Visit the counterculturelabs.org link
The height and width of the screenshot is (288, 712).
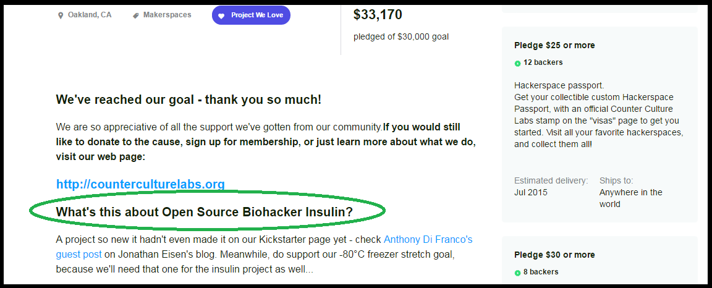click(x=140, y=184)
